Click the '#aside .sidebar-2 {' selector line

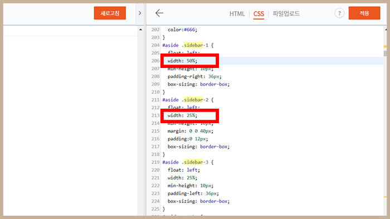click(188, 100)
